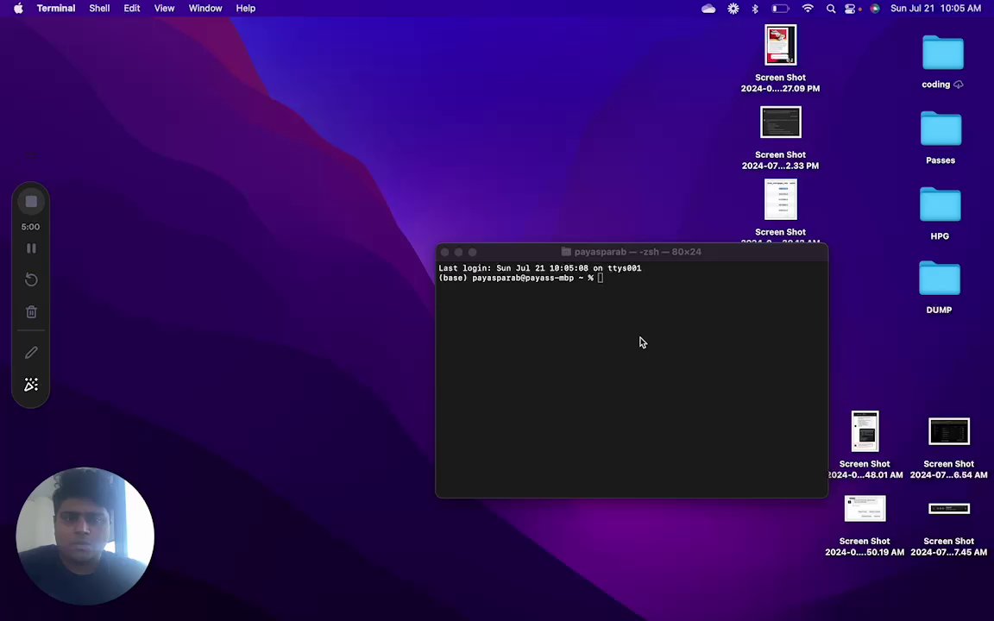The width and height of the screenshot is (994, 621).
Task: Delete the recording with trash icon
Action: click(31, 311)
